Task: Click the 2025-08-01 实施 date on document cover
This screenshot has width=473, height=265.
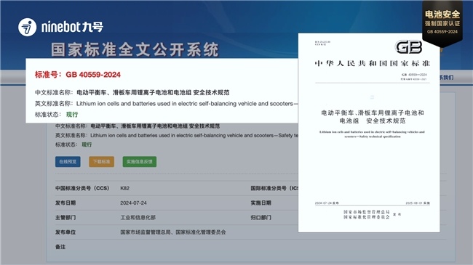Action: coord(418,203)
